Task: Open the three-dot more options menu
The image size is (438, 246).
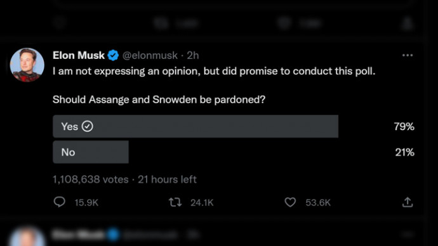Action: pos(408,55)
